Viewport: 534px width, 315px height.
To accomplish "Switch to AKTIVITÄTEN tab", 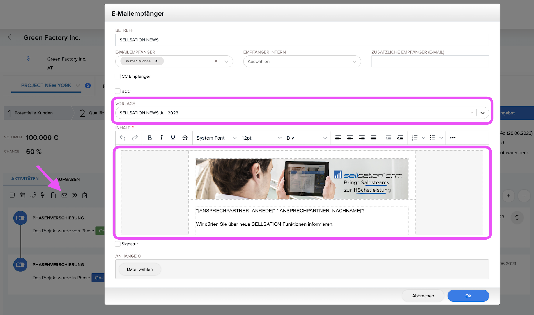I will pos(25,178).
